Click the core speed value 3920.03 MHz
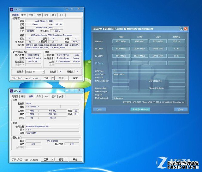 click(33, 55)
